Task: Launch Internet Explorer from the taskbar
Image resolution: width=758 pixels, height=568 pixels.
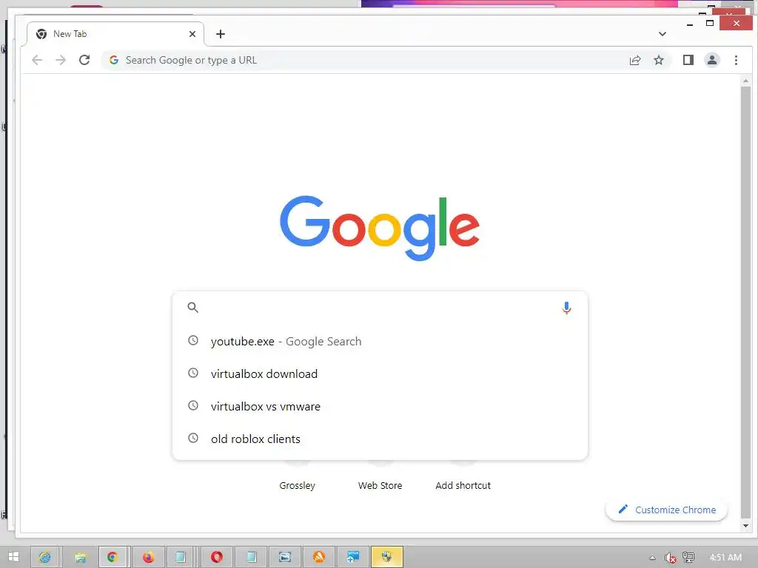Action: (45, 558)
